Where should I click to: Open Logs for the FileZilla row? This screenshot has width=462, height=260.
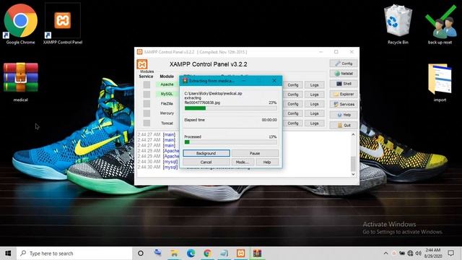(x=315, y=104)
